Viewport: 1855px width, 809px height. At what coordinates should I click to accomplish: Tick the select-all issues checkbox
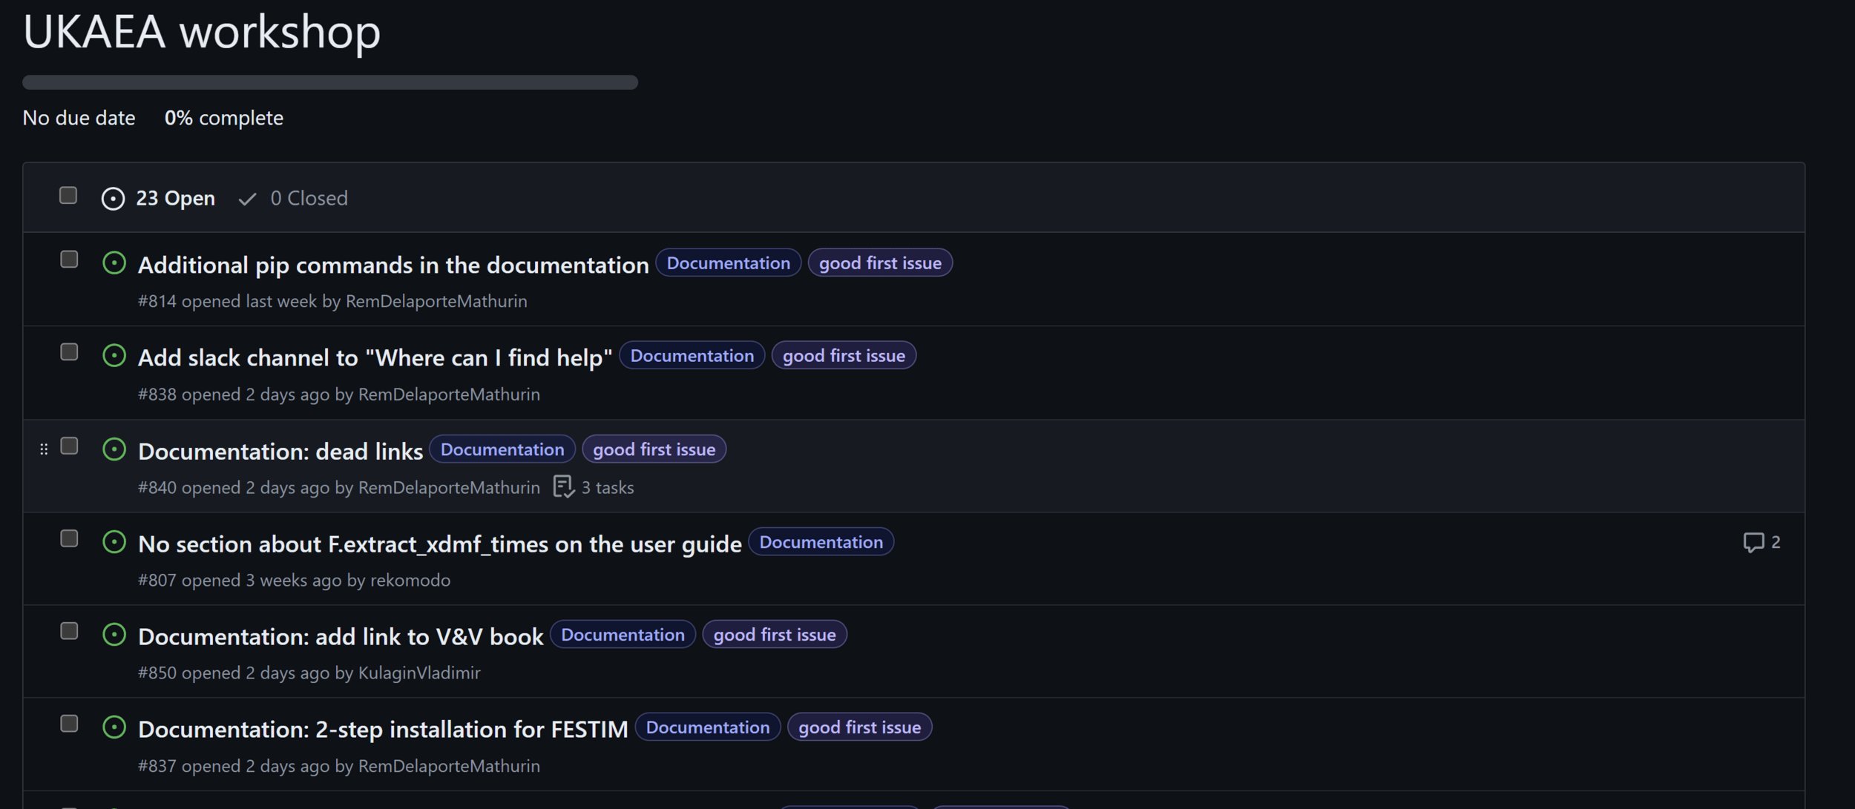(x=68, y=196)
